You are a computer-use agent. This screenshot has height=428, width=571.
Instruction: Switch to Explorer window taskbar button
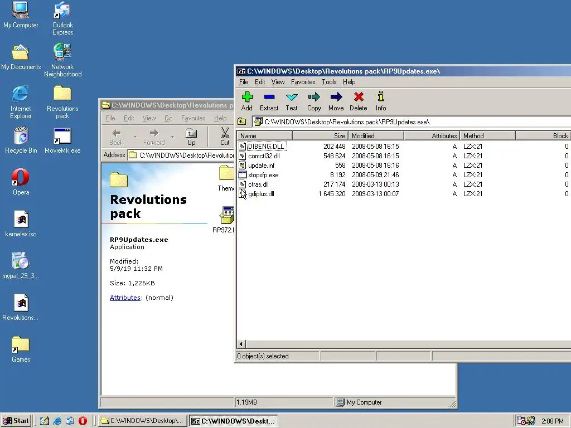click(143, 421)
